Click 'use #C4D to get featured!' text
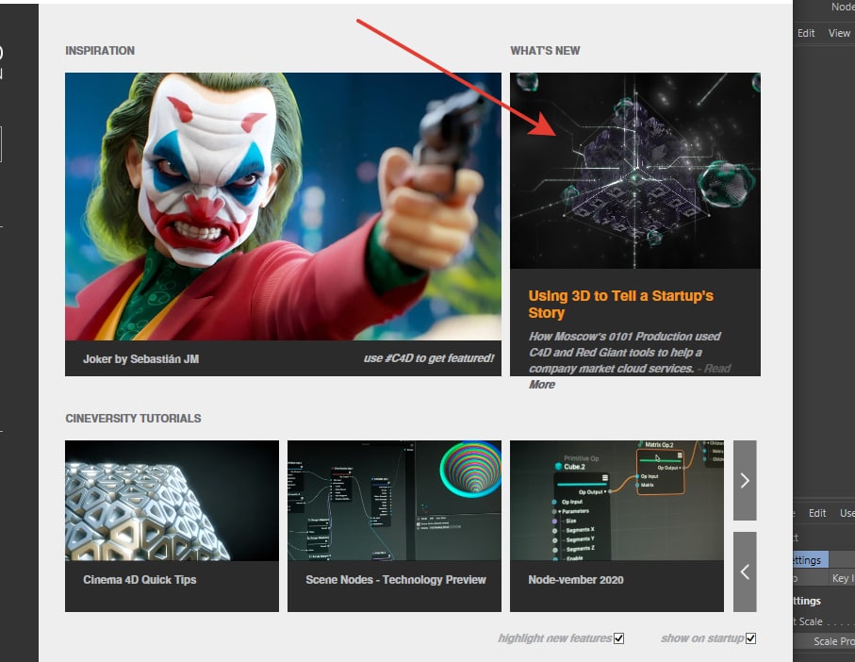Image resolution: width=855 pixels, height=662 pixels. pyautogui.click(x=429, y=358)
